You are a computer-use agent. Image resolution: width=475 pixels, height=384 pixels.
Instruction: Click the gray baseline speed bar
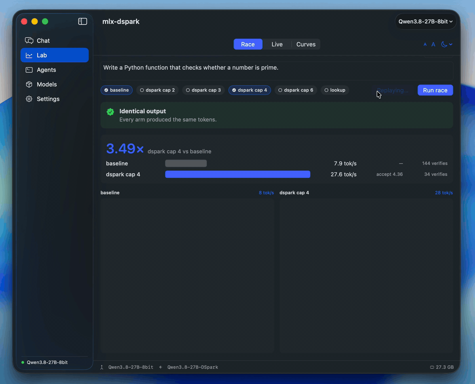pyautogui.click(x=186, y=163)
